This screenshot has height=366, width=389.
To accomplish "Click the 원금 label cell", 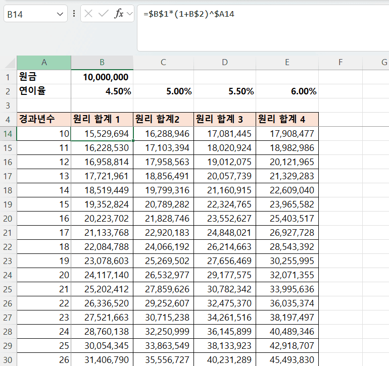I will coord(44,77).
